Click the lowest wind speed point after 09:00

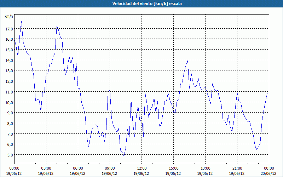[124, 156]
